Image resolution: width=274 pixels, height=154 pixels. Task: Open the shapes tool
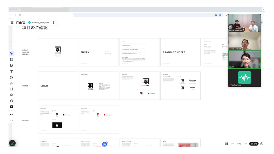[12, 77]
